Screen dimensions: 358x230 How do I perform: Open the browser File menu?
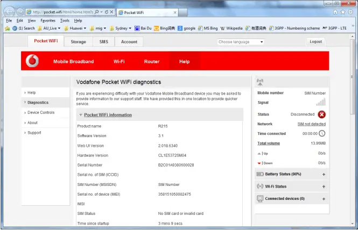tap(9, 20)
